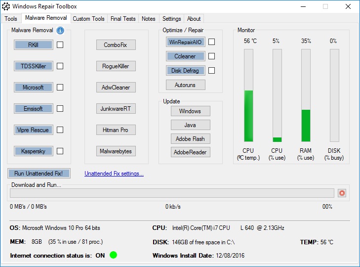Click the WinRepairAIO button
This screenshot has width=360, height=267.
[186, 42]
